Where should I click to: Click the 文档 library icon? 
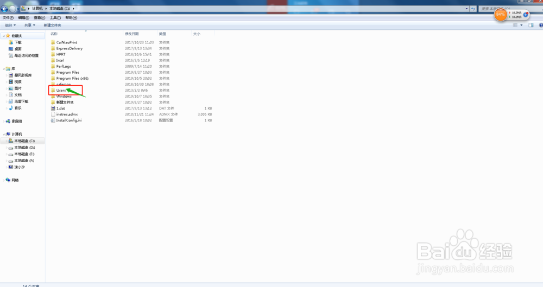[11, 95]
